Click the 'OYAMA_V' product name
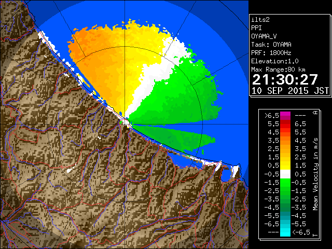 click(264, 36)
